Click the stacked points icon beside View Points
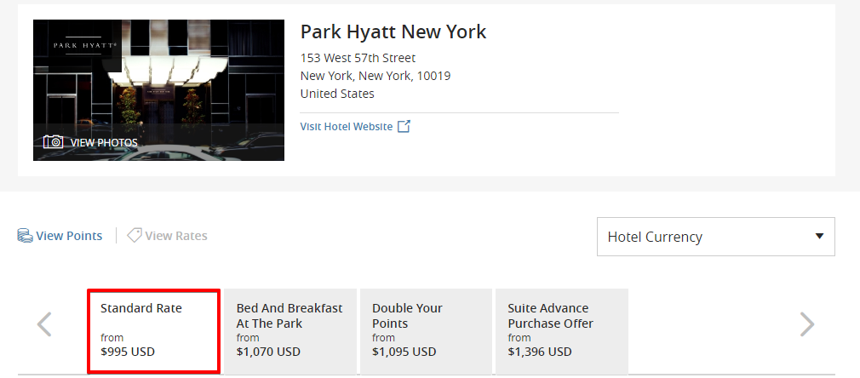Screen dimensions: 860x378 pos(25,236)
